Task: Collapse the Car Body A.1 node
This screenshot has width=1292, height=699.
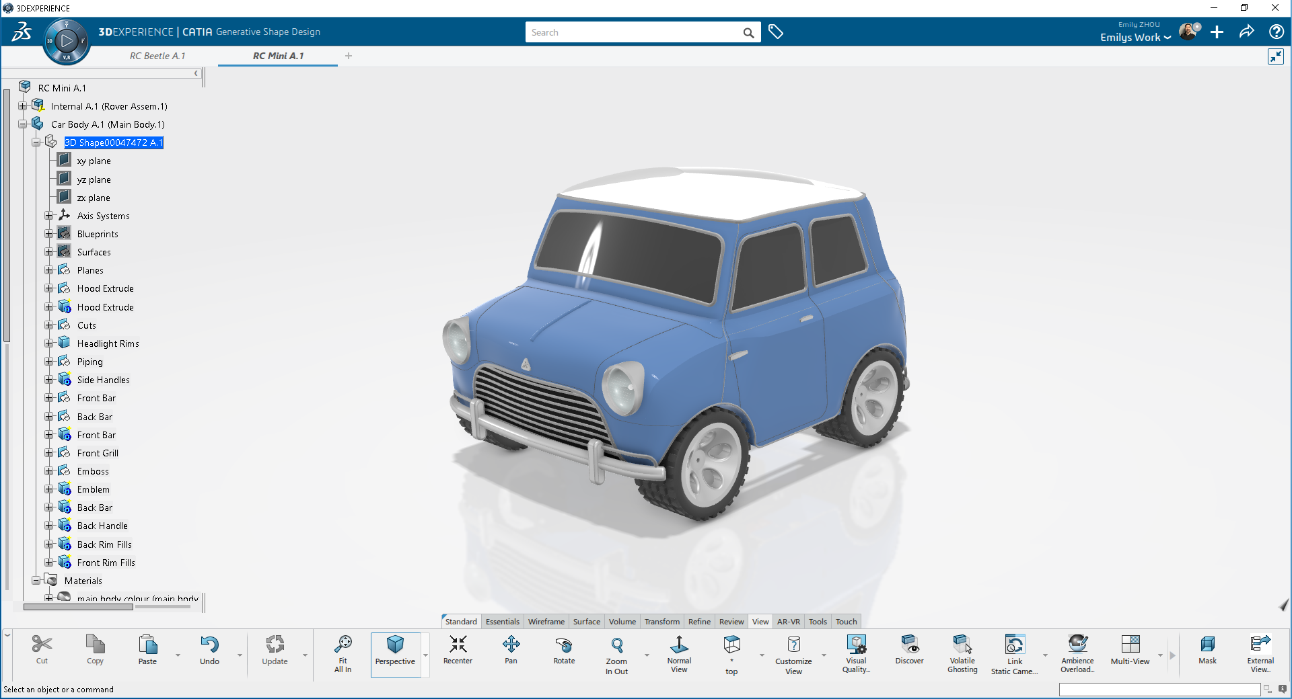Action: click(23, 124)
